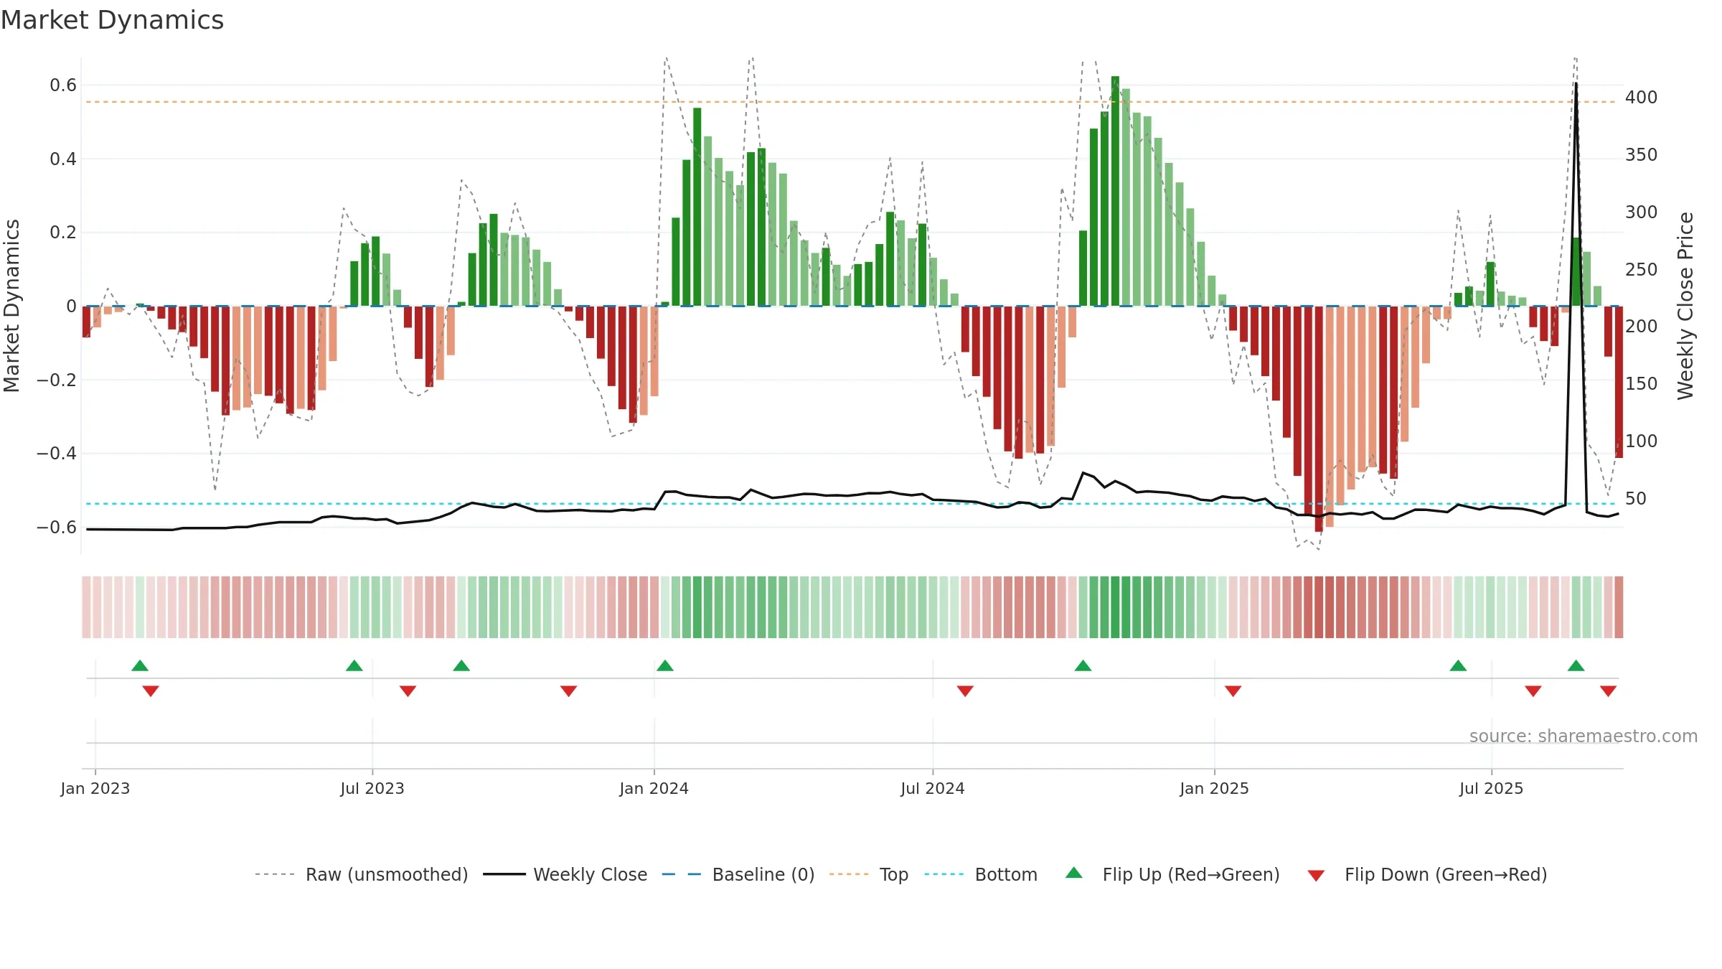This screenshot has width=1722, height=969.
Task: Click the flip-down marker just after Jul 2024
Action: (x=965, y=691)
